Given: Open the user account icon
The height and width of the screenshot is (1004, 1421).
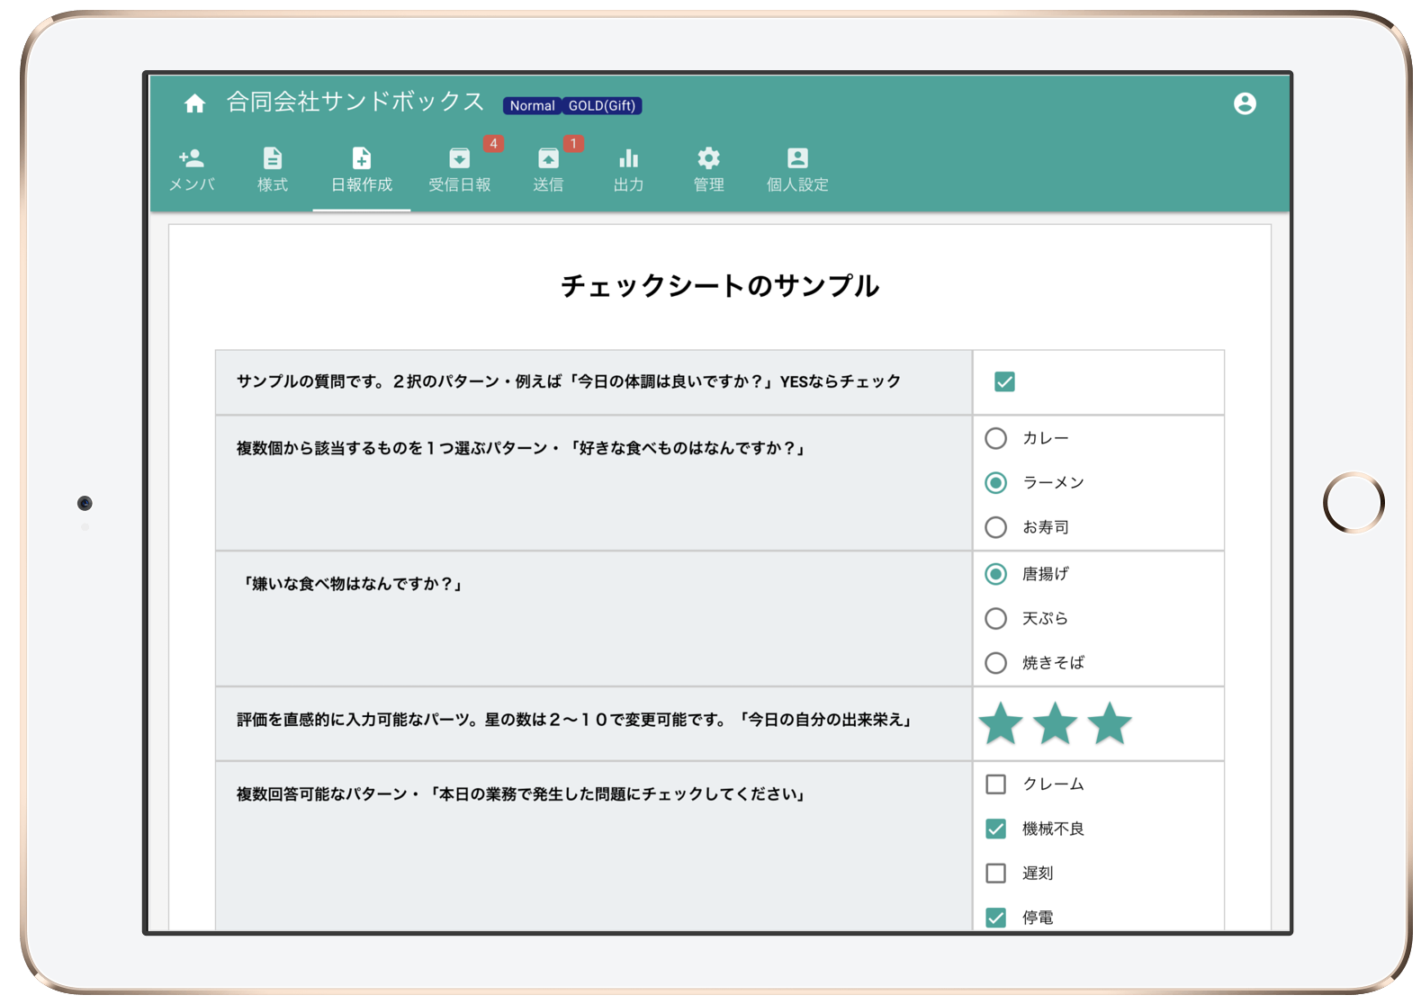Looking at the screenshot, I should pyautogui.click(x=1245, y=103).
